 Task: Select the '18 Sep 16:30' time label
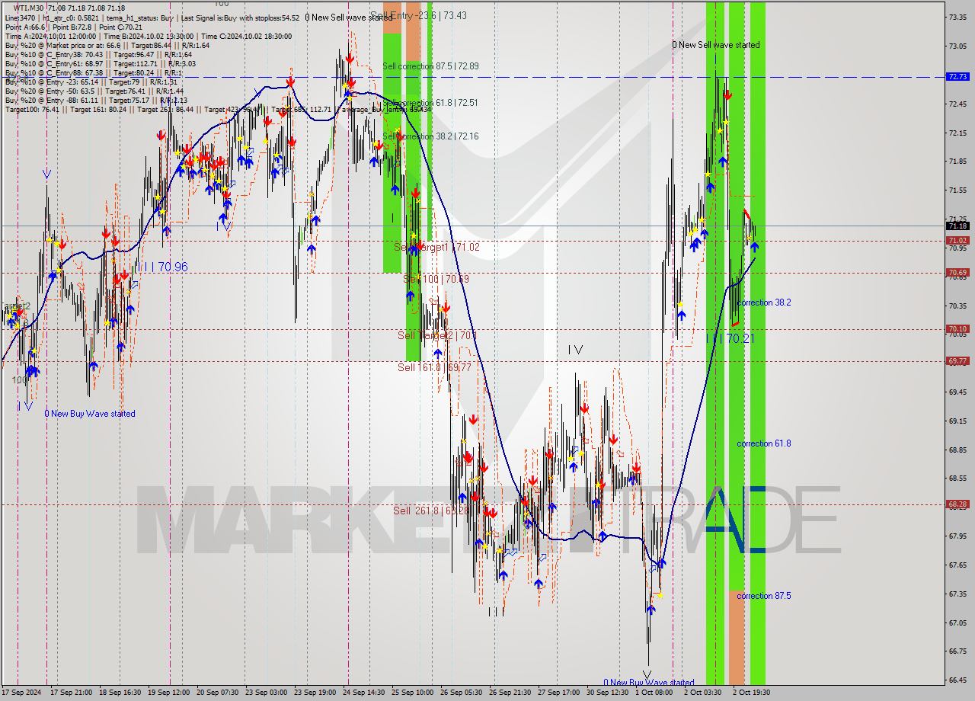pyautogui.click(x=120, y=693)
